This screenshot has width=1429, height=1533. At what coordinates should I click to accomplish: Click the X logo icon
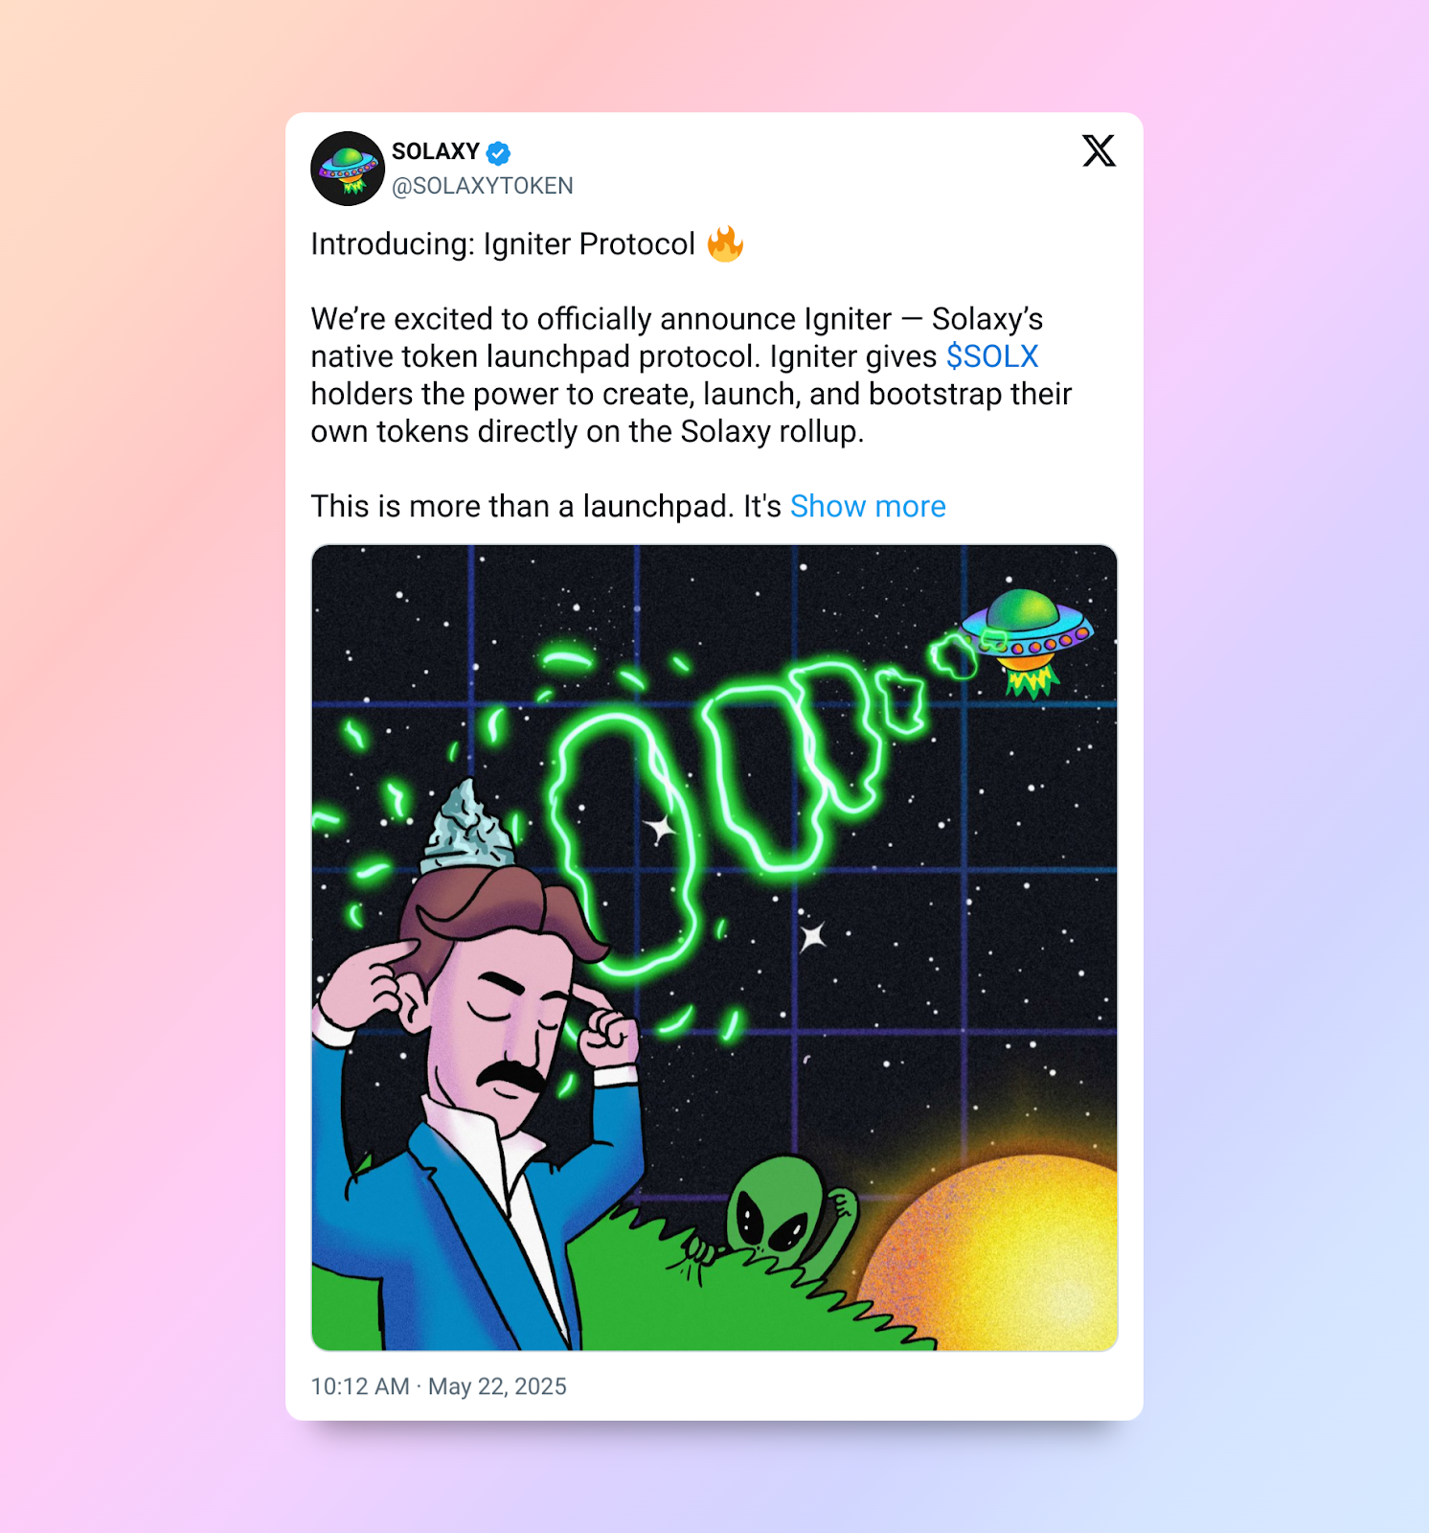(1099, 150)
